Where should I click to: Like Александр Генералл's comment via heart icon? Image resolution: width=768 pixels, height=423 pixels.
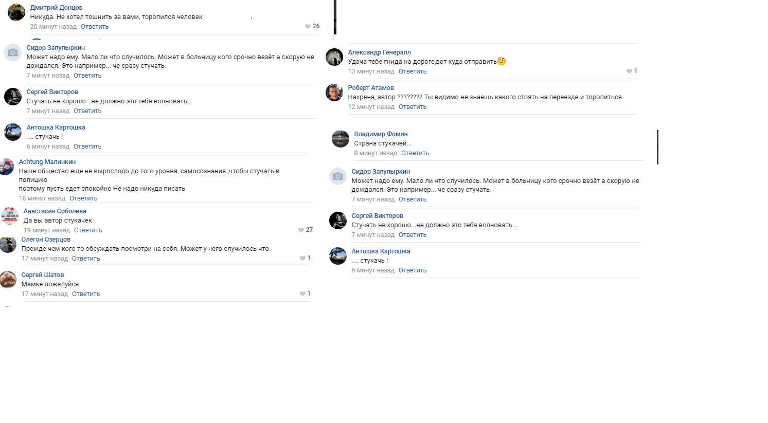pyautogui.click(x=629, y=71)
